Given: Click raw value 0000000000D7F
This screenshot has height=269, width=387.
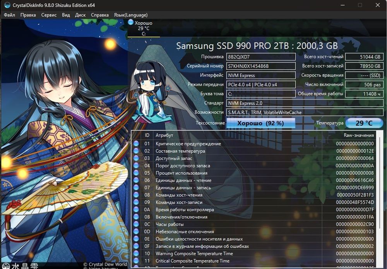Looking at the screenshot, I should point(355,209).
